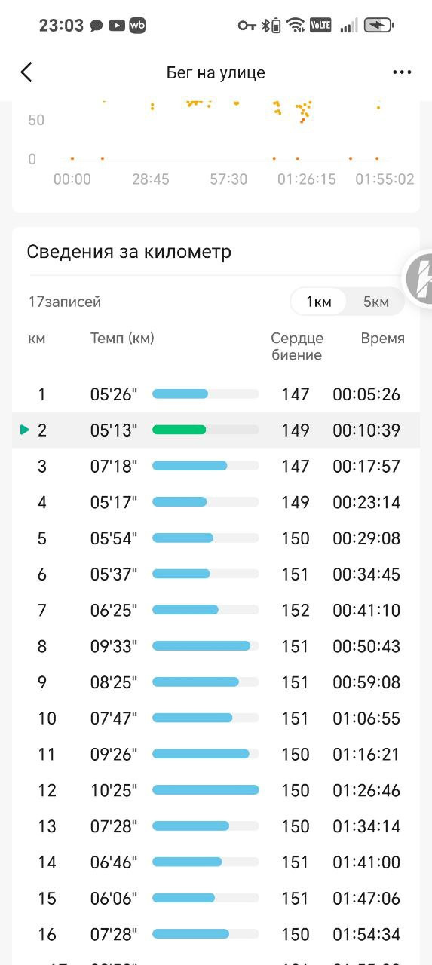Tap the Сердцебиение column header
Viewport: 432px width, 965px height.
coord(297,347)
